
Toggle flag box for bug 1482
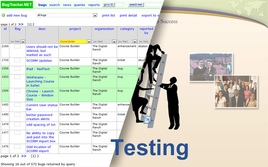[x=17, y=105]
